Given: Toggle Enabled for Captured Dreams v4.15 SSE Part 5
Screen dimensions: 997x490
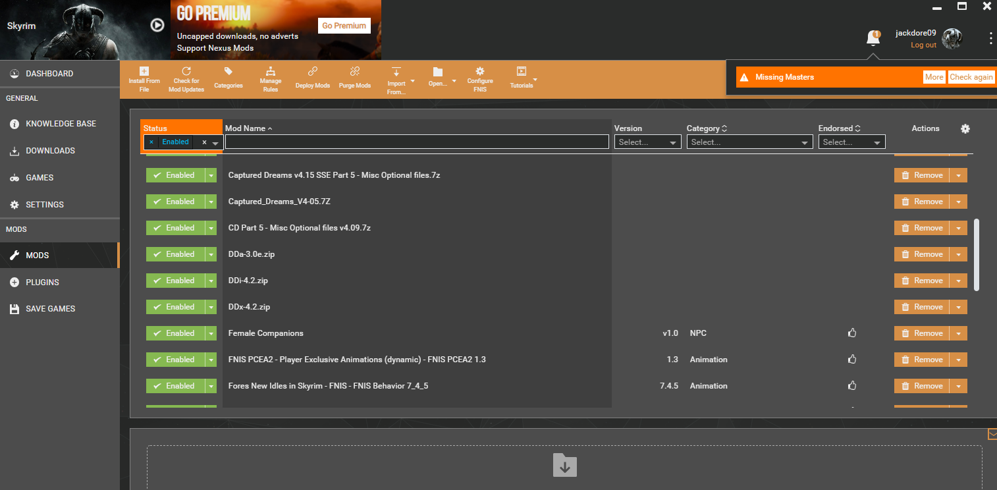Looking at the screenshot, I should pyautogui.click(x=175, y=175).
